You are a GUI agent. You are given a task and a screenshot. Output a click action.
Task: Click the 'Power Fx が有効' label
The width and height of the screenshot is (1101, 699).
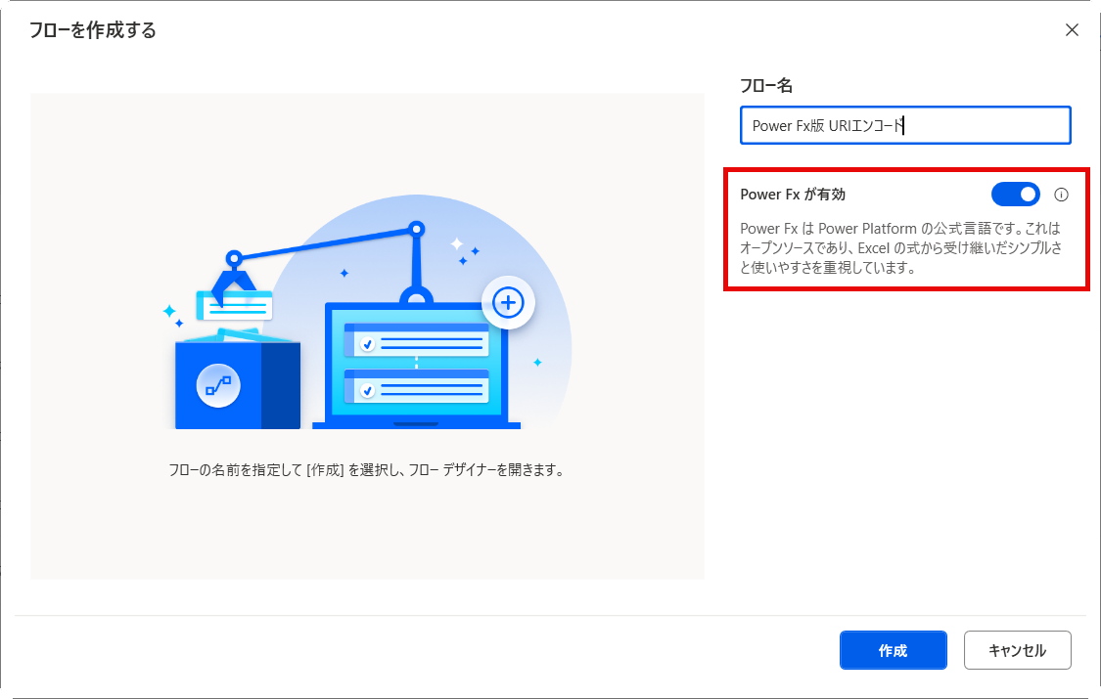793,195
